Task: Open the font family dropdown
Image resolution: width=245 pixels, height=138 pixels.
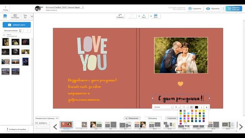Action: click(163, 107)
